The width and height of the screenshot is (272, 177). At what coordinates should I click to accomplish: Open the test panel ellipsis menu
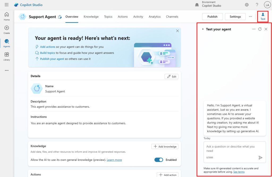(x=254, y=29)
